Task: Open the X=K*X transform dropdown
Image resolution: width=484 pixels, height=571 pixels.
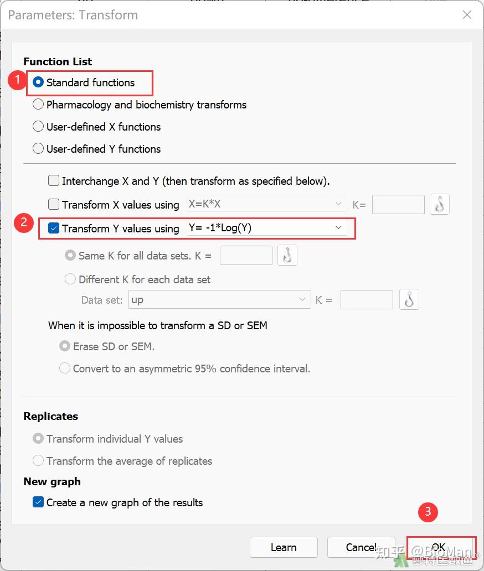Action: (267, 204)
